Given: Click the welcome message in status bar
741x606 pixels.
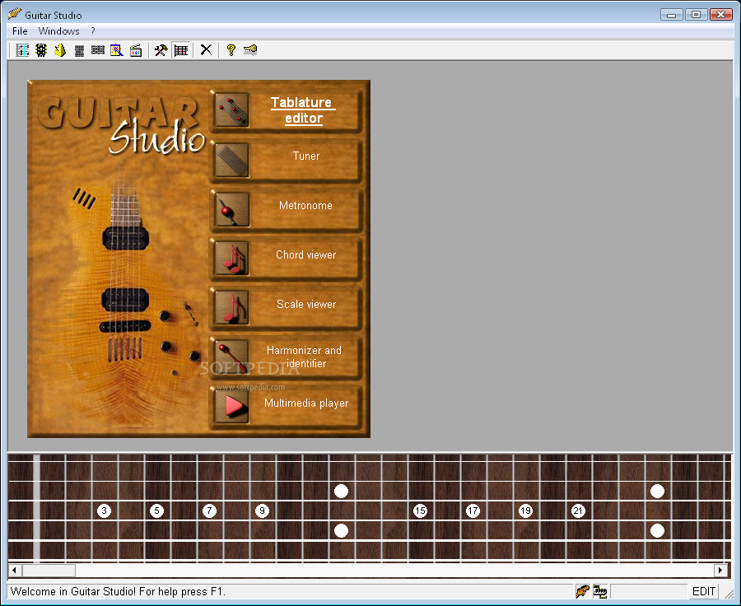Looking at the screenshot, I should (118, 591).
